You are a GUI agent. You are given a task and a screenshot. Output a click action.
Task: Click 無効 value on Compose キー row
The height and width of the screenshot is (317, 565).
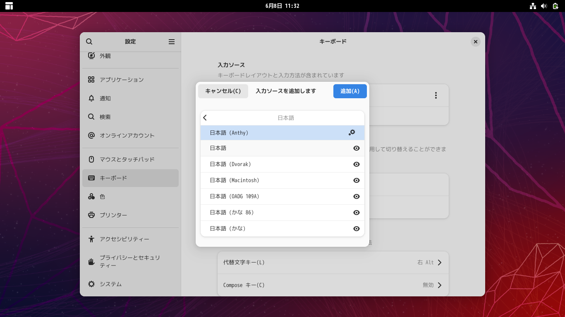(428, 285)
